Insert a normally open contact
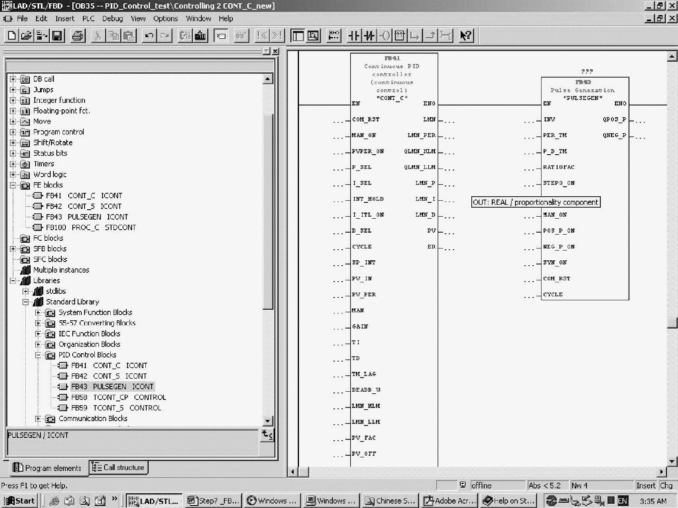Image resolution: width=678 pixels, height=508 pixels. (354, 36)
